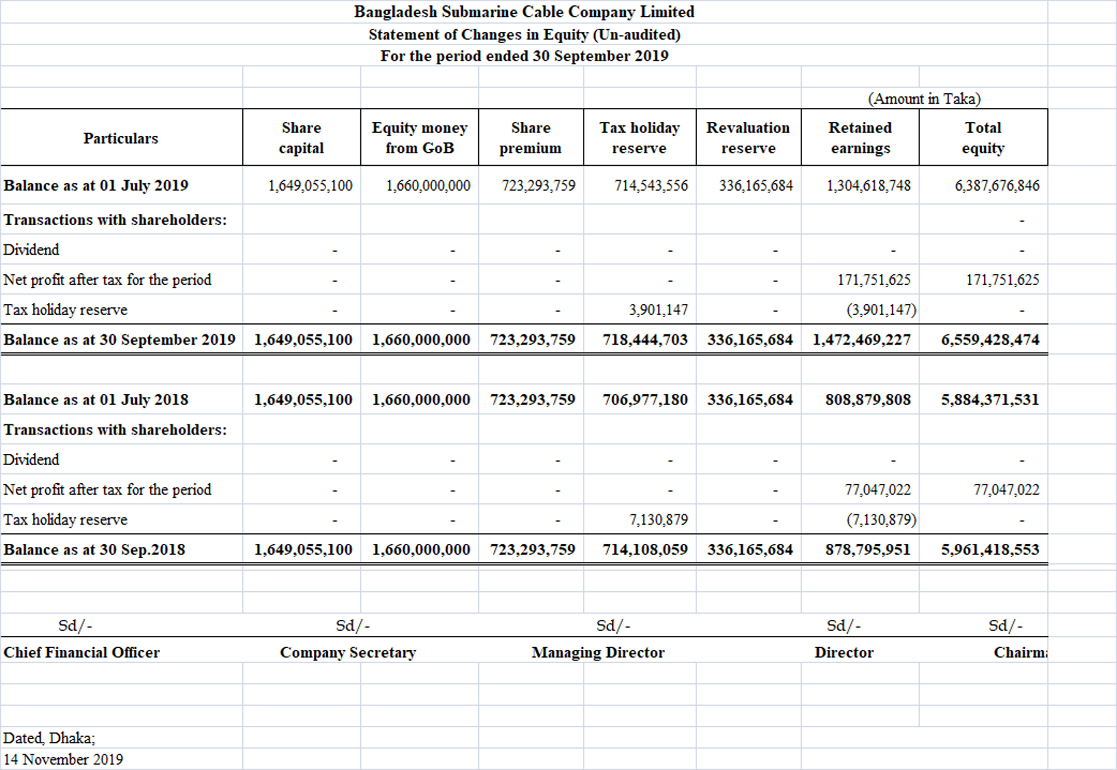
Task: Select the Managing Director signature label
Action: point(598,653)
